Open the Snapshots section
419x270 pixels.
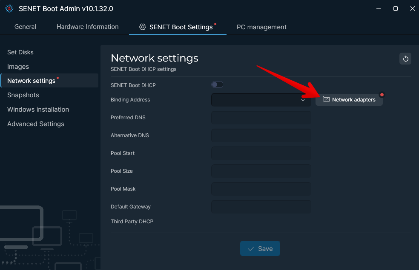pyautogui.click(x=23, y=95)
